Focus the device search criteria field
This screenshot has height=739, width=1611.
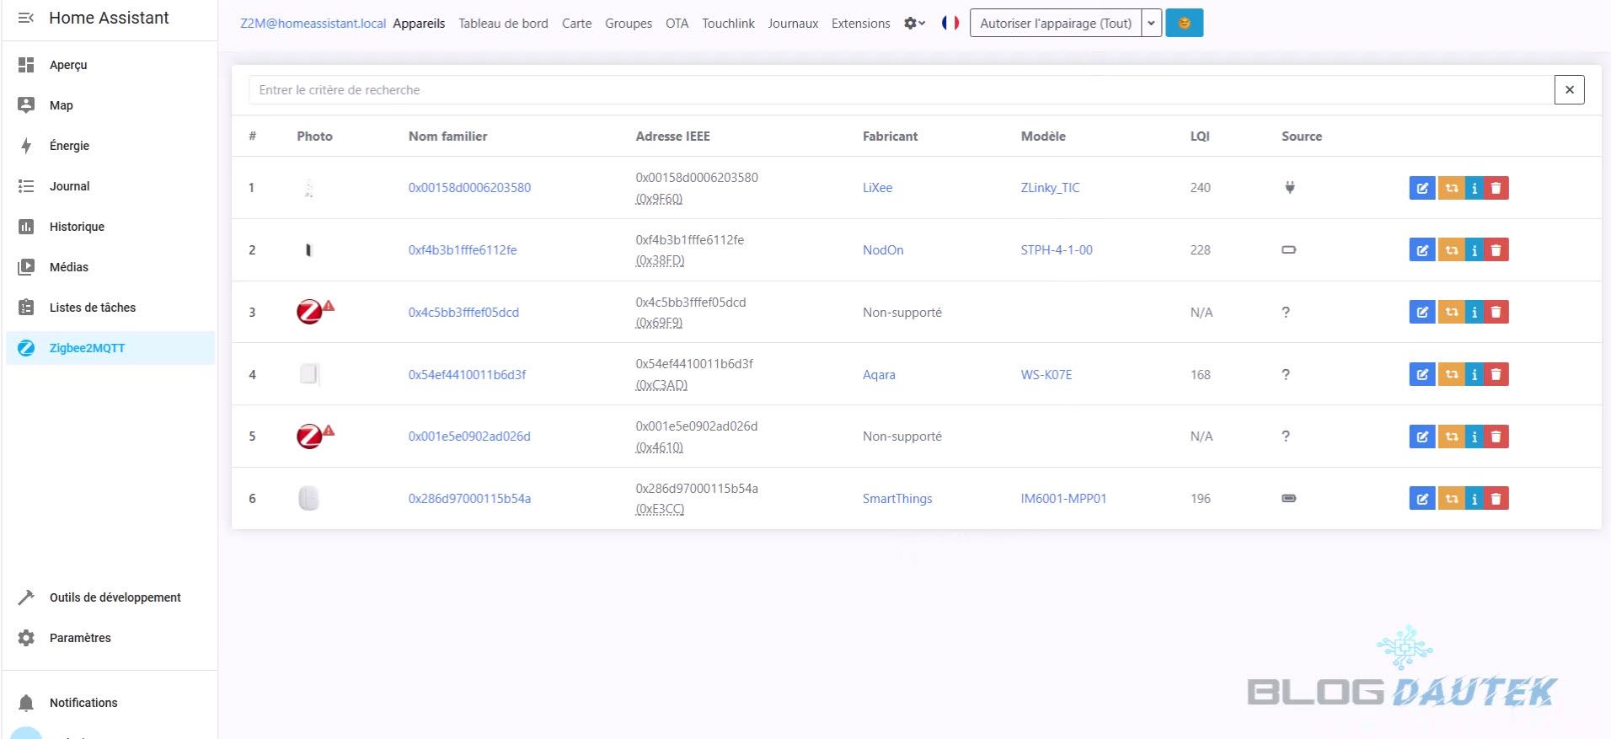click(900, 90)
